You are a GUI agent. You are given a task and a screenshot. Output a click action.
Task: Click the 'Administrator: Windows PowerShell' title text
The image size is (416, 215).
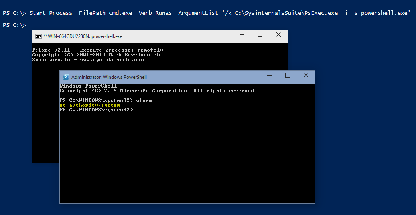pos(109,77)
